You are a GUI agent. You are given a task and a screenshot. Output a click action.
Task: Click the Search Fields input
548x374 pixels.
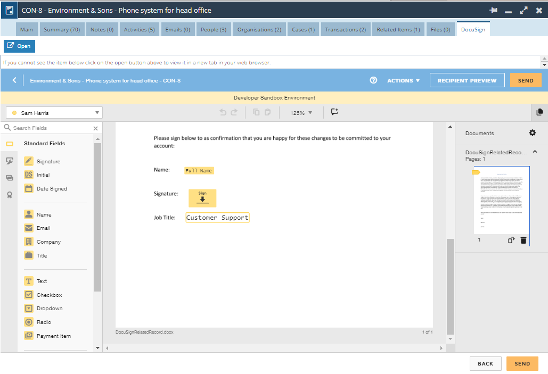[51, 128]
